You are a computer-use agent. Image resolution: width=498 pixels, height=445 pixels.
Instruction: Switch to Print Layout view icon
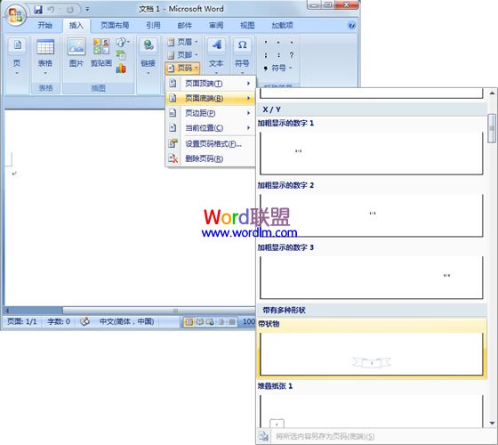pos(189,322)
